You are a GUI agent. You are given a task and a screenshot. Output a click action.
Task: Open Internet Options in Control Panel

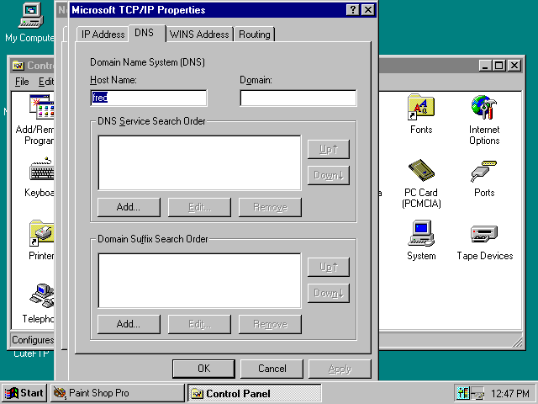click(x=484, y=120)
